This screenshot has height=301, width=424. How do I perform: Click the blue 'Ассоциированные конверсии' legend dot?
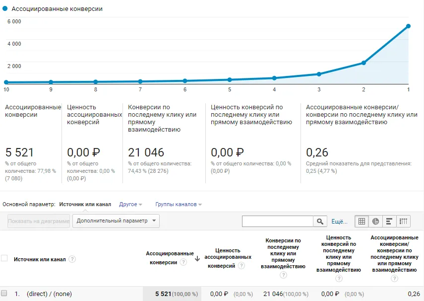pos(5,8)
